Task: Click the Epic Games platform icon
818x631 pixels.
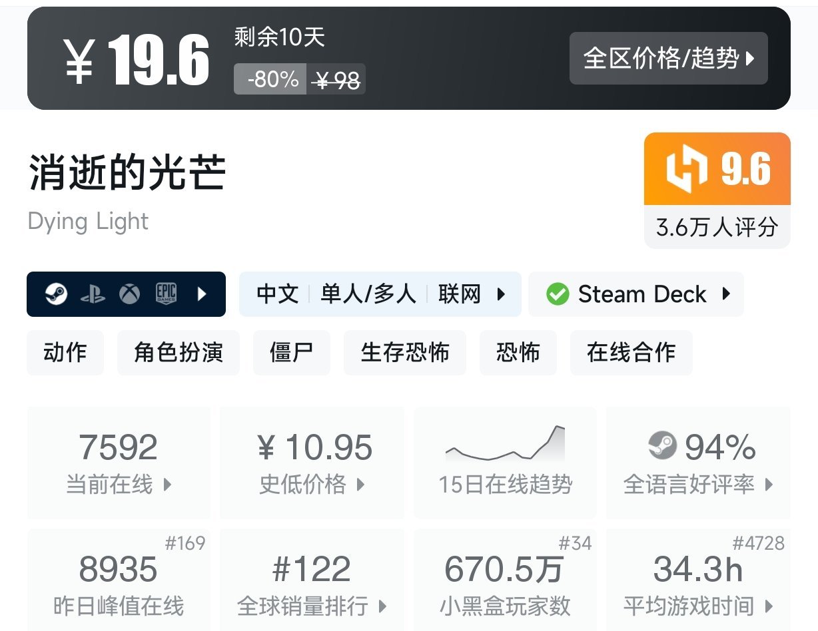Action: pyautogui.click(x=166, y=294)
